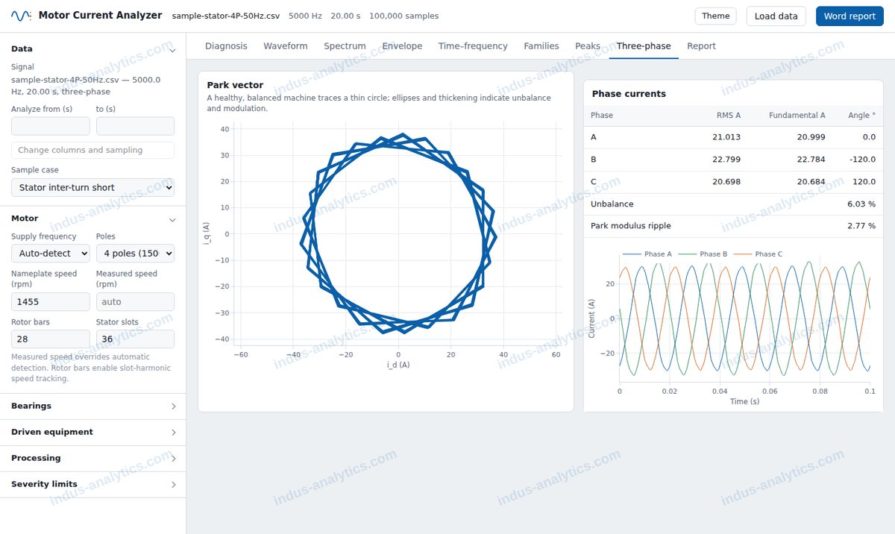Screen dimensions: 895x534
Task: Open the Spectrum tab
Action: point(345,46)
